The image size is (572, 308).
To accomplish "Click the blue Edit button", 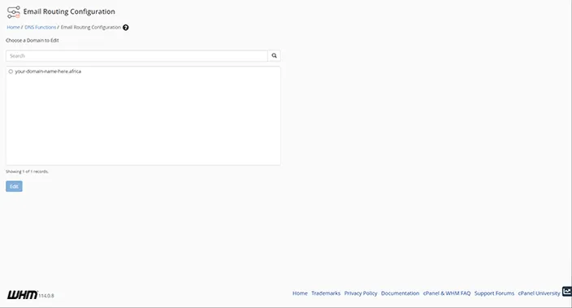I will point(14,186).
